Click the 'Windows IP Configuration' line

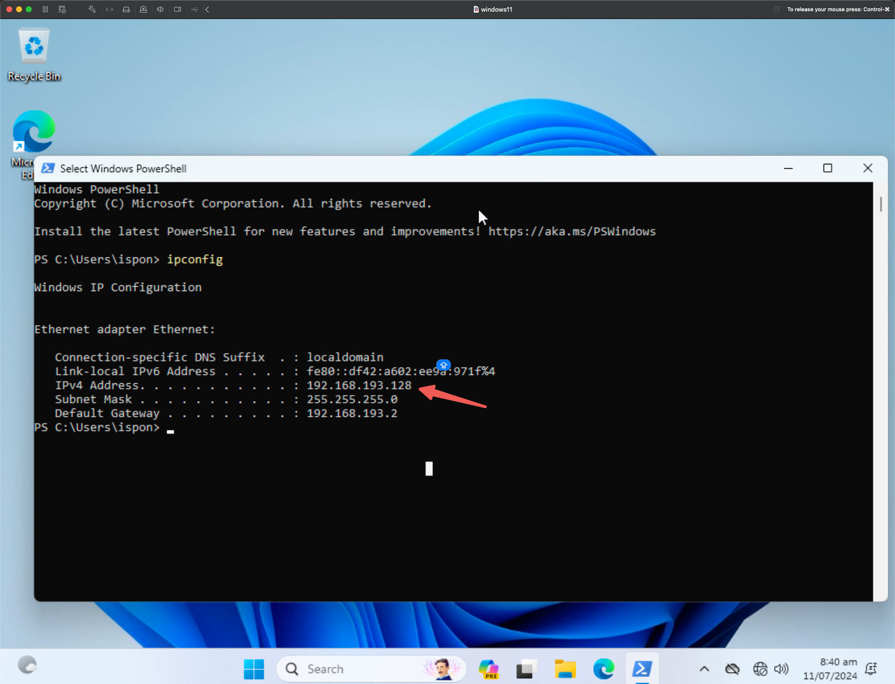click(118, 287)
